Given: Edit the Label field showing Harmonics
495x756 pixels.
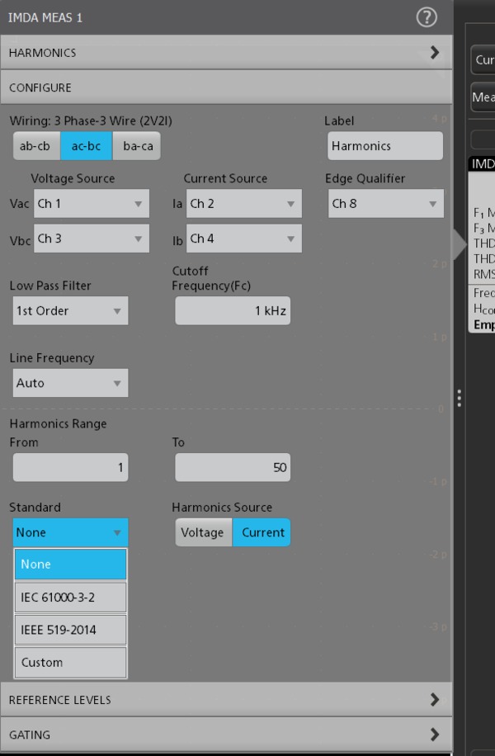Looking at the screenshot, I should (x=385, y=145).
